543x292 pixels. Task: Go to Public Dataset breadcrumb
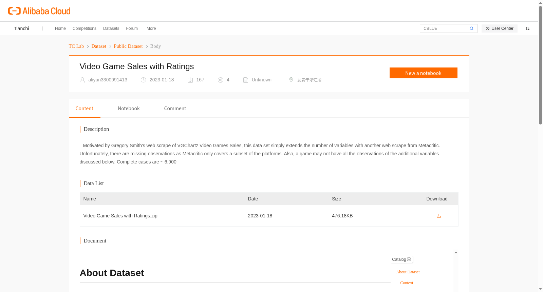(128, 46)
